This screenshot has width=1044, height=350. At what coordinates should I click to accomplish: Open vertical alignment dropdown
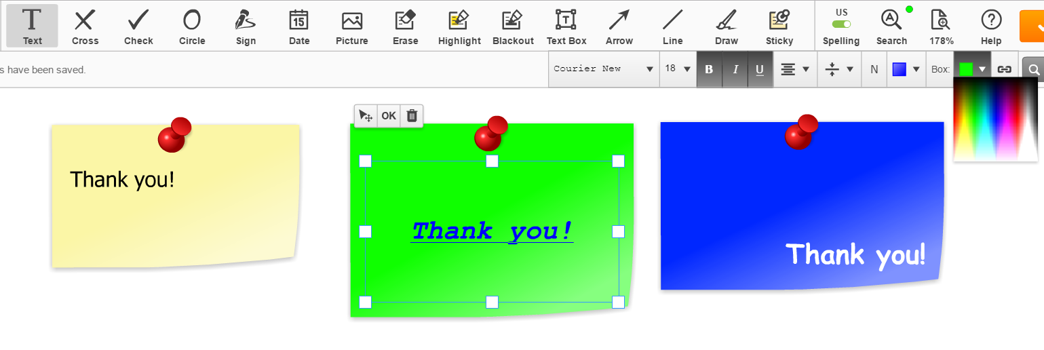tap(839, 69)
